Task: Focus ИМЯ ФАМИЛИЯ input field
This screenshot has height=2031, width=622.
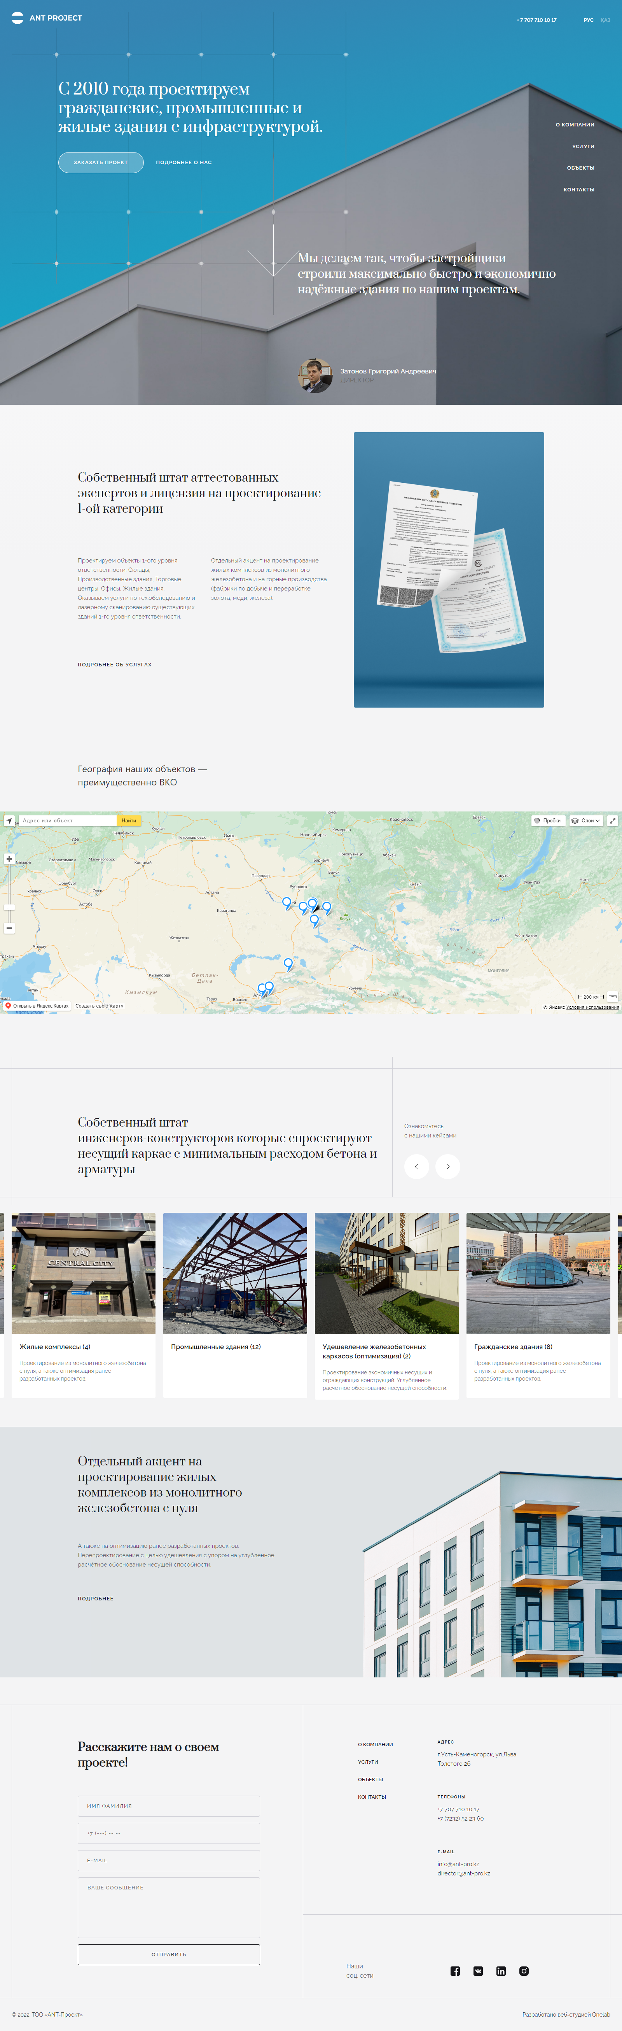Action: [x=169, y=1806]
